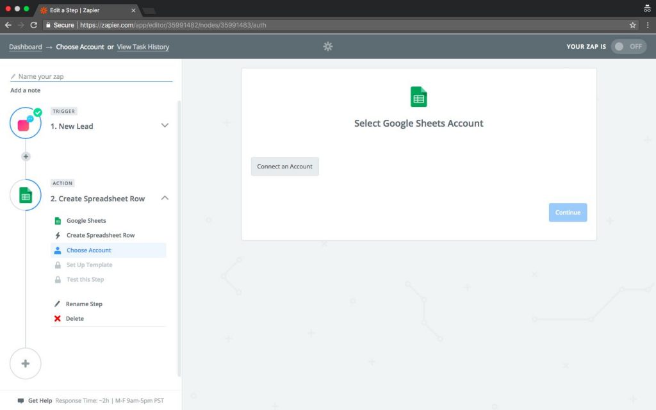
Task: Click Add a note
Action: click(26, 90)
